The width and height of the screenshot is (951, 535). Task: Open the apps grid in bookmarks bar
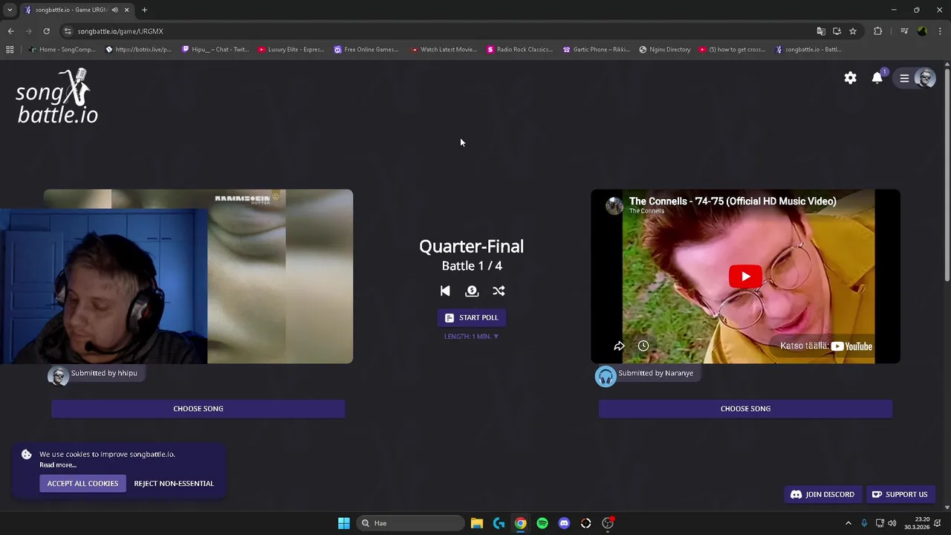tap(10, 50)
